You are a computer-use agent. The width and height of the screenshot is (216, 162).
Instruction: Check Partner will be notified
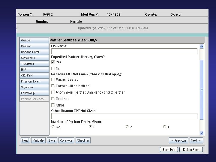pyautogui.click(x=53, y=86)
